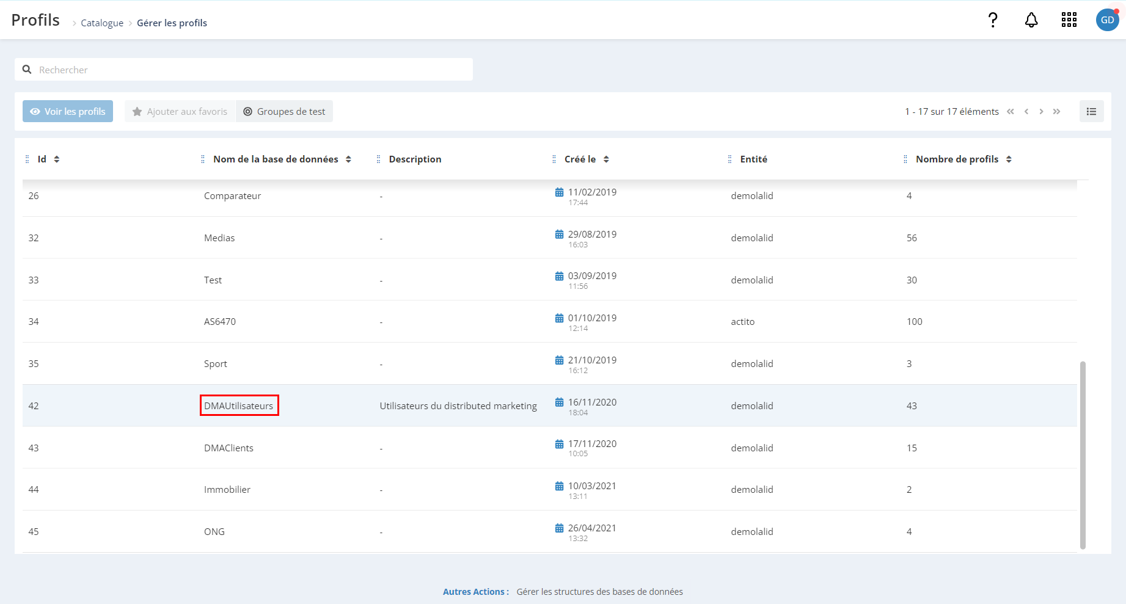This screenshot has height=604, width=1126.
Task: Click the Id cell 26
Action: [34, 196]
